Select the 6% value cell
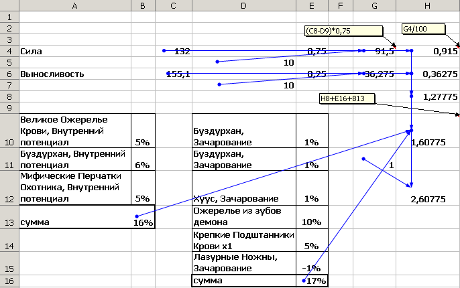Viewport: 460px width, 288px height. pos(143,159)
